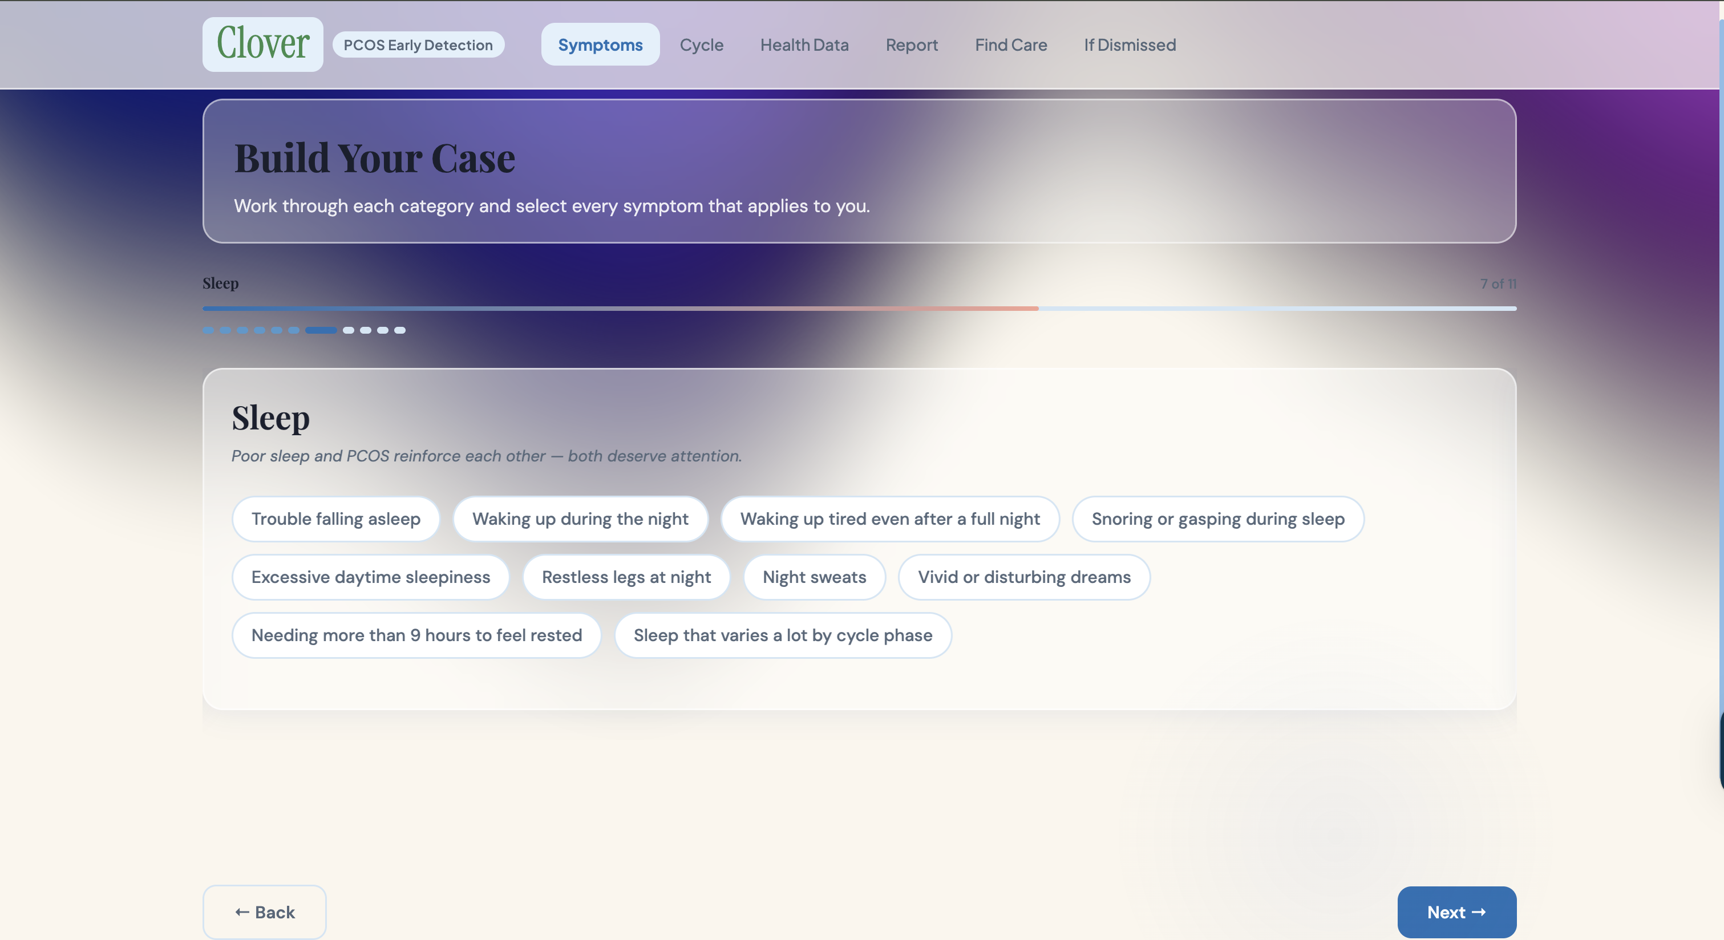The height and width of the screenshot is (940, 1724).
Task: Toggle Waking up tired after full night
Action: tap(889, 518)
